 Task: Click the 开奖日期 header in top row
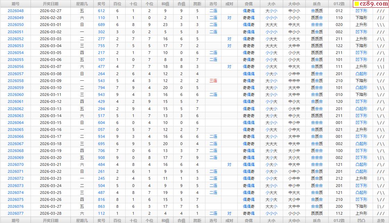[x=51, y=4]
